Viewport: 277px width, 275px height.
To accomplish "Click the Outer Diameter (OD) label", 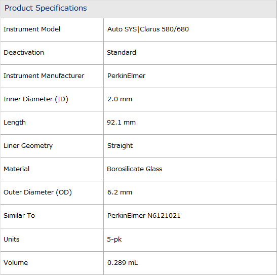I will click(37, 192).
